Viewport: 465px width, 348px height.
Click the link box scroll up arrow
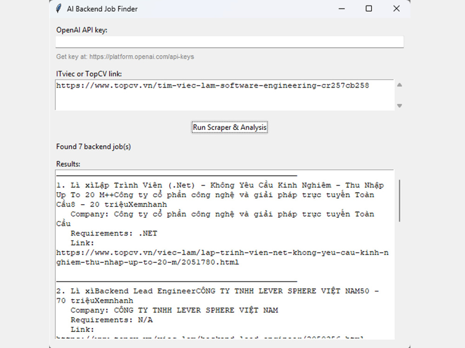[x=399, y=85]
